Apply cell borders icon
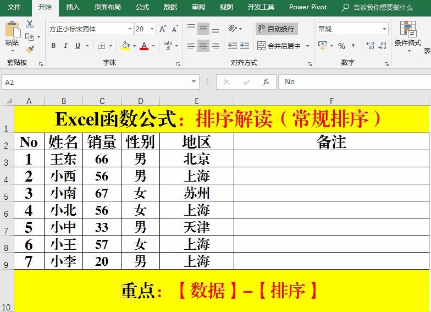Viewport: 431px width, 312px height. point(101,46)
